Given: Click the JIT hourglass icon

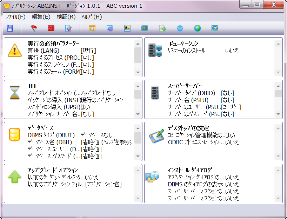Looking at the screenshot, I should (15, 92).
